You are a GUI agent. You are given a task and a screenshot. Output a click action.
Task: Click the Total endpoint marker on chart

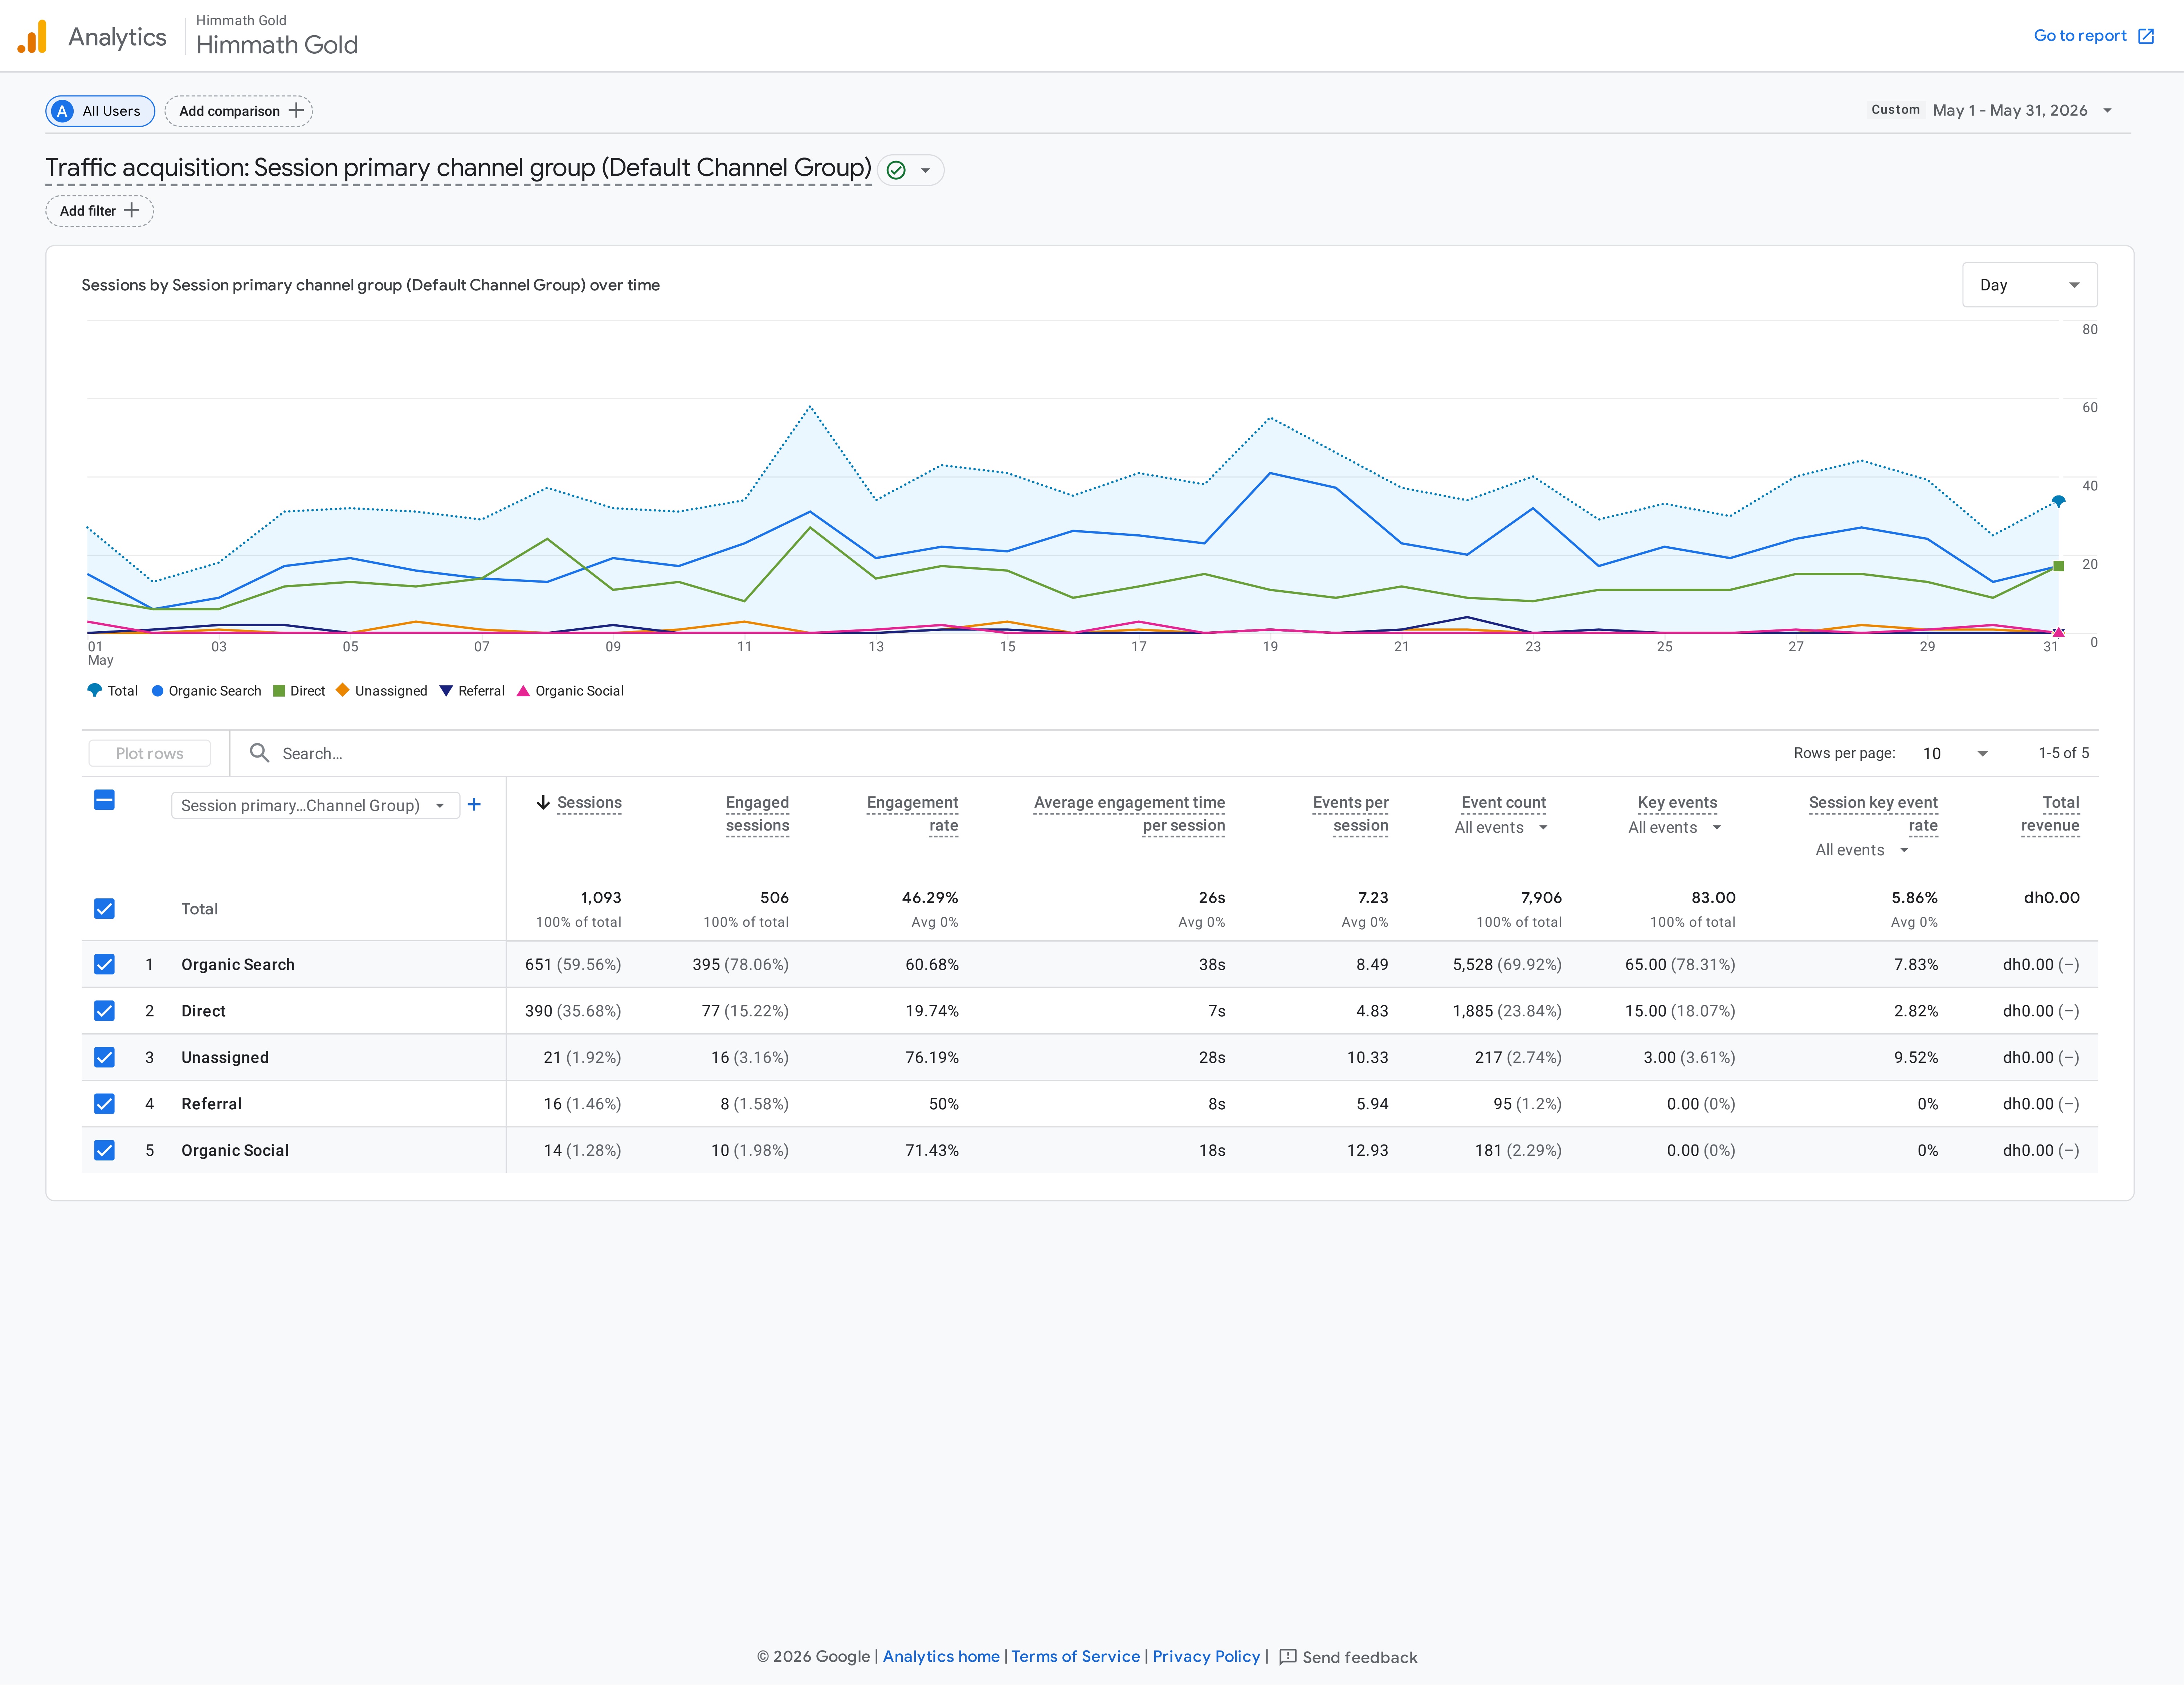pos(2058,501)
